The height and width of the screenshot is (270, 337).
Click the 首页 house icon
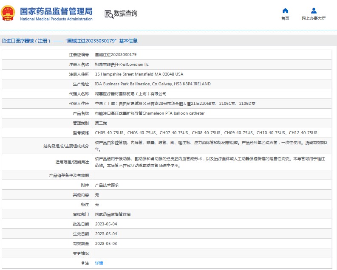(285, 11)
